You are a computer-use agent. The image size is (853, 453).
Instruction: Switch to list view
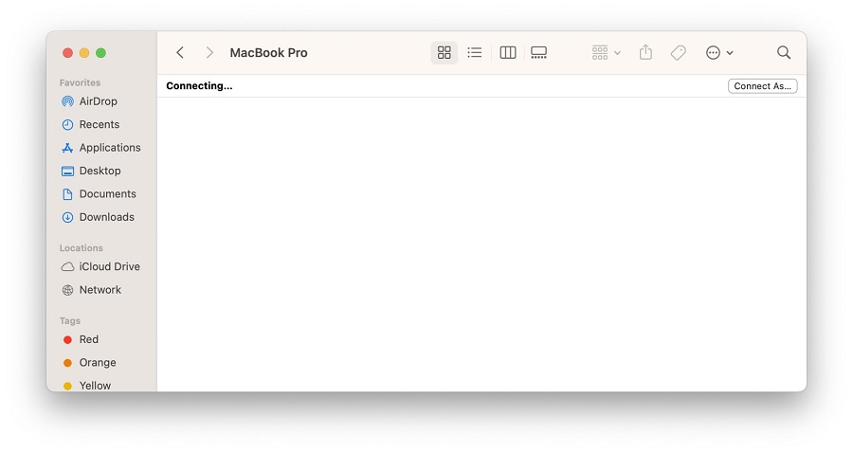point(475,53)
